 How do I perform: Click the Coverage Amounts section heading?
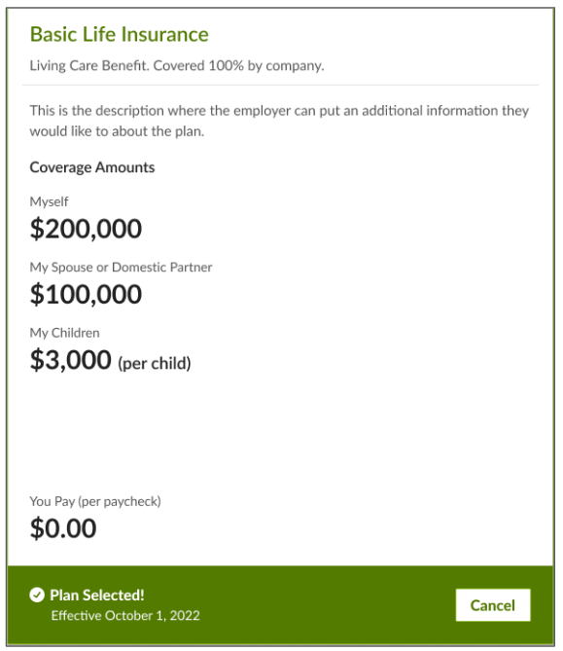click(92, 167)
